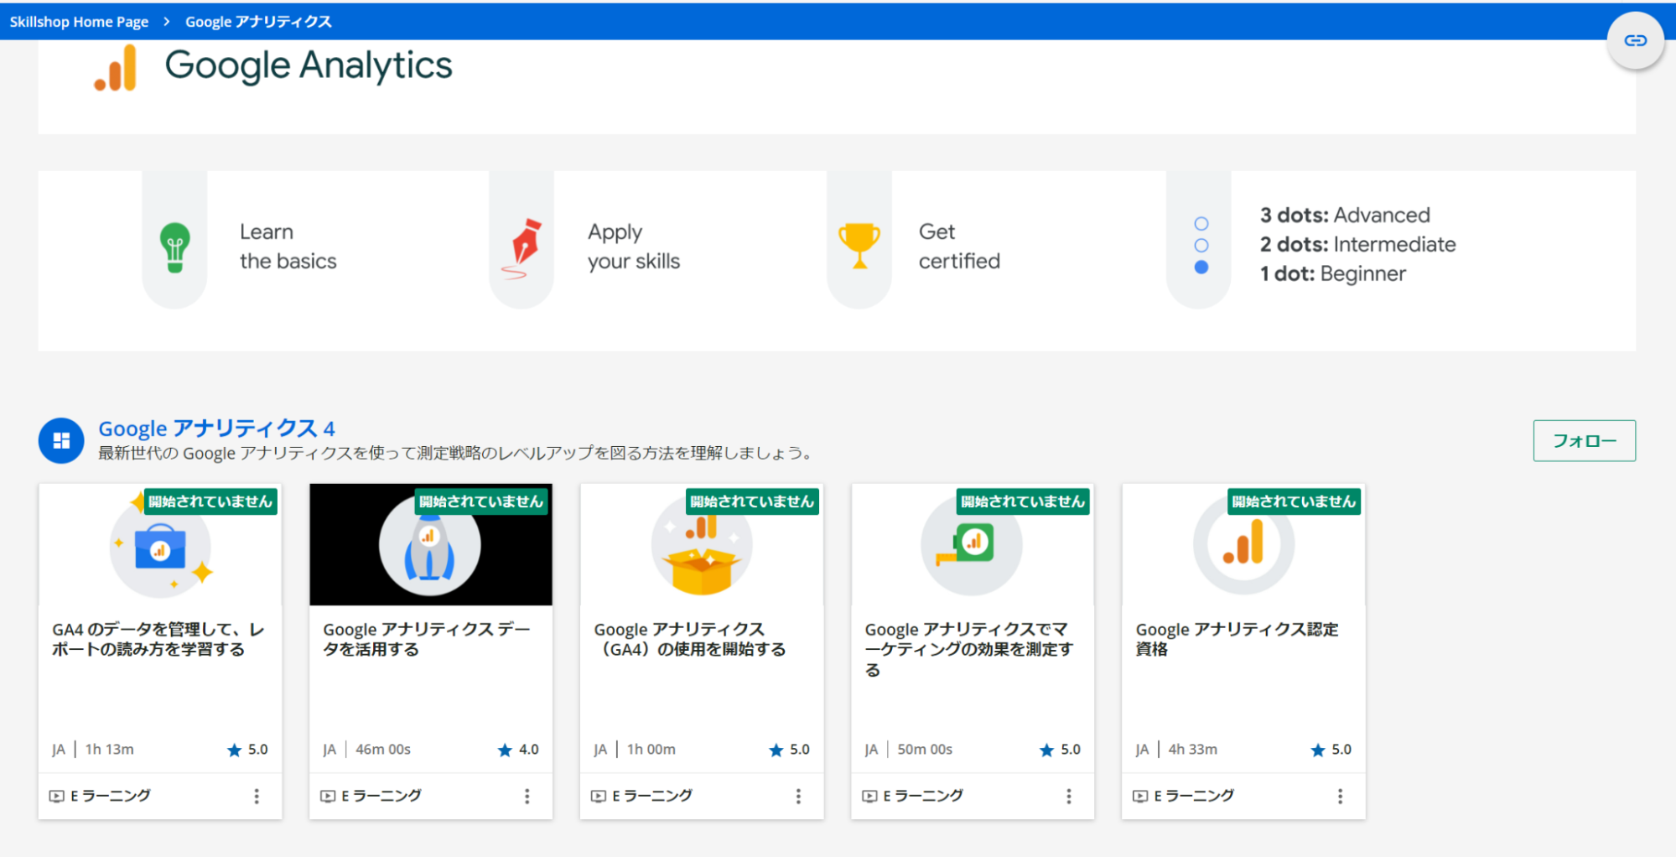Click the '46m 00s' duration text
1676x857 pixels.
click(x=383, y=750)
